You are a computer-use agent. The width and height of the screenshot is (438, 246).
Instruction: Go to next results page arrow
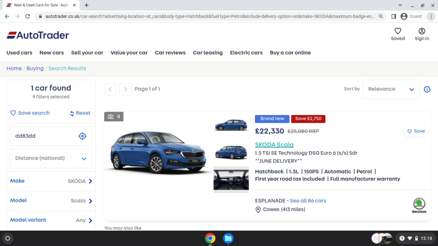(125, 89)
